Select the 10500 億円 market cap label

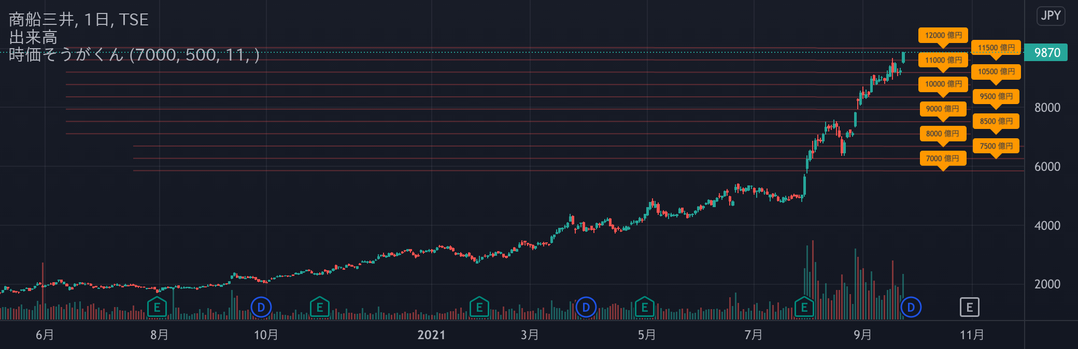click(x=996, y=71)
